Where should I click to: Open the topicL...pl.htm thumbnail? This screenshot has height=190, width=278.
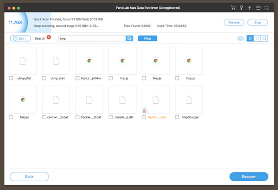pos(89,61)
